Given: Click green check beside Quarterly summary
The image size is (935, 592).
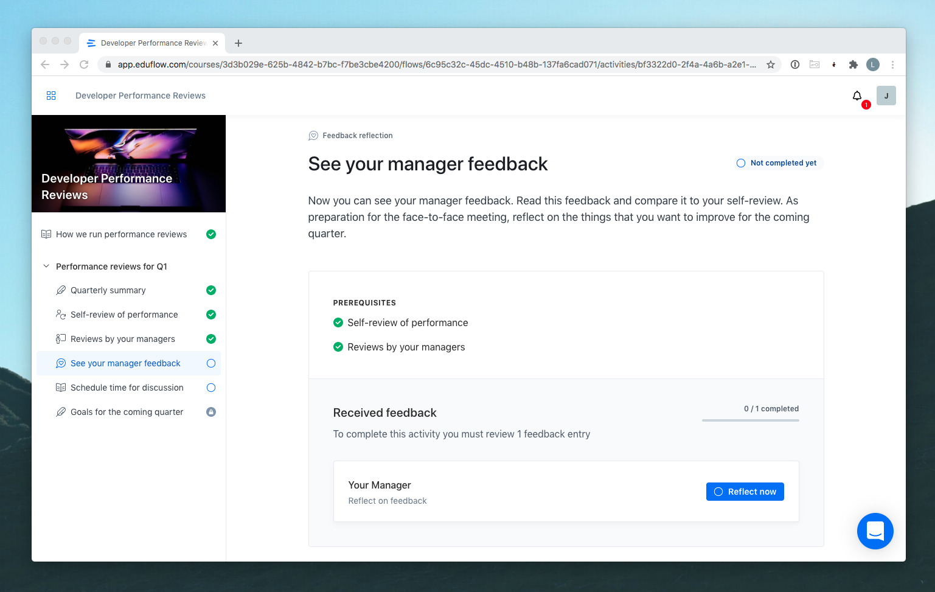Looking at the screenshot, I should coord(211,290).
